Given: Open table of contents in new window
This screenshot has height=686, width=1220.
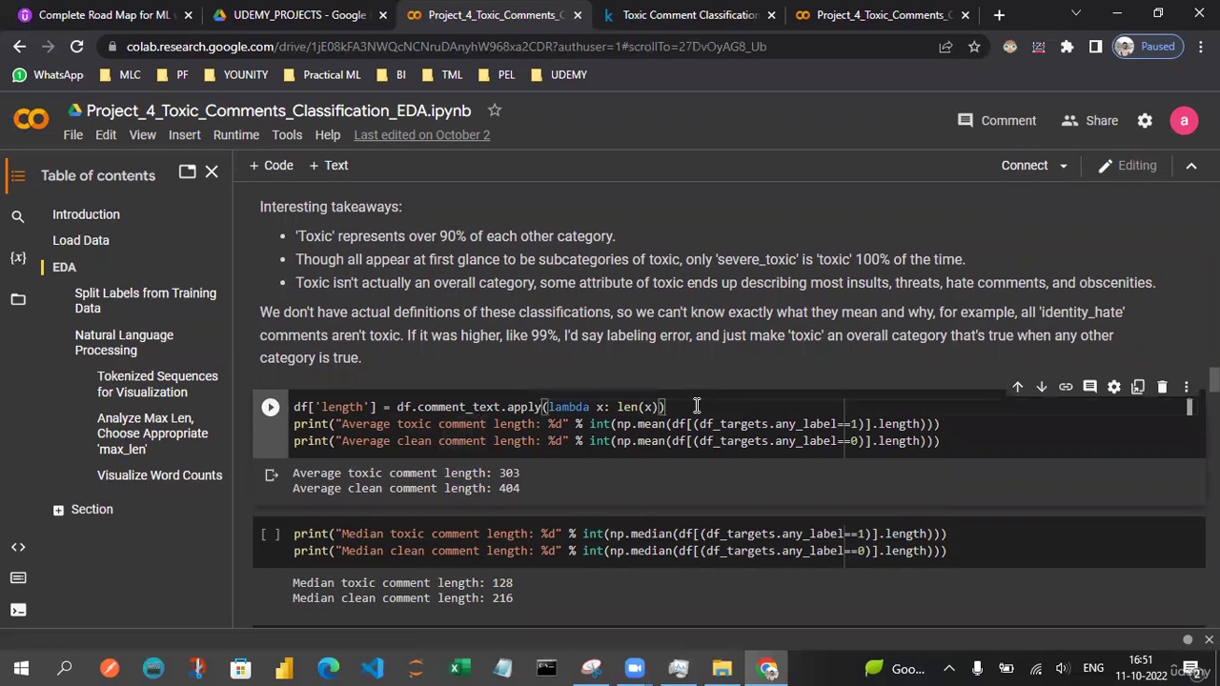Looking at the screenshot, I should pyautogui.click(x=187, y=172).
